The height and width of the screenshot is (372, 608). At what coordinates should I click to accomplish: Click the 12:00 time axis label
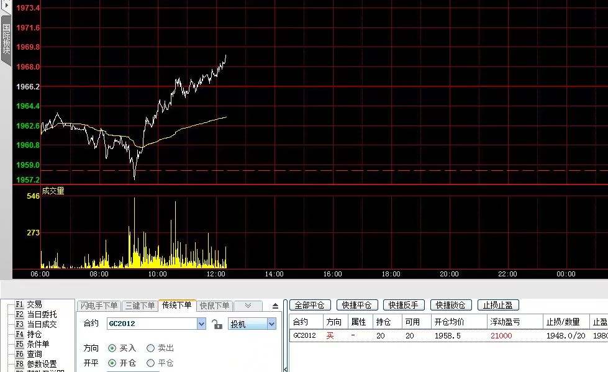(x=216, y=274)
